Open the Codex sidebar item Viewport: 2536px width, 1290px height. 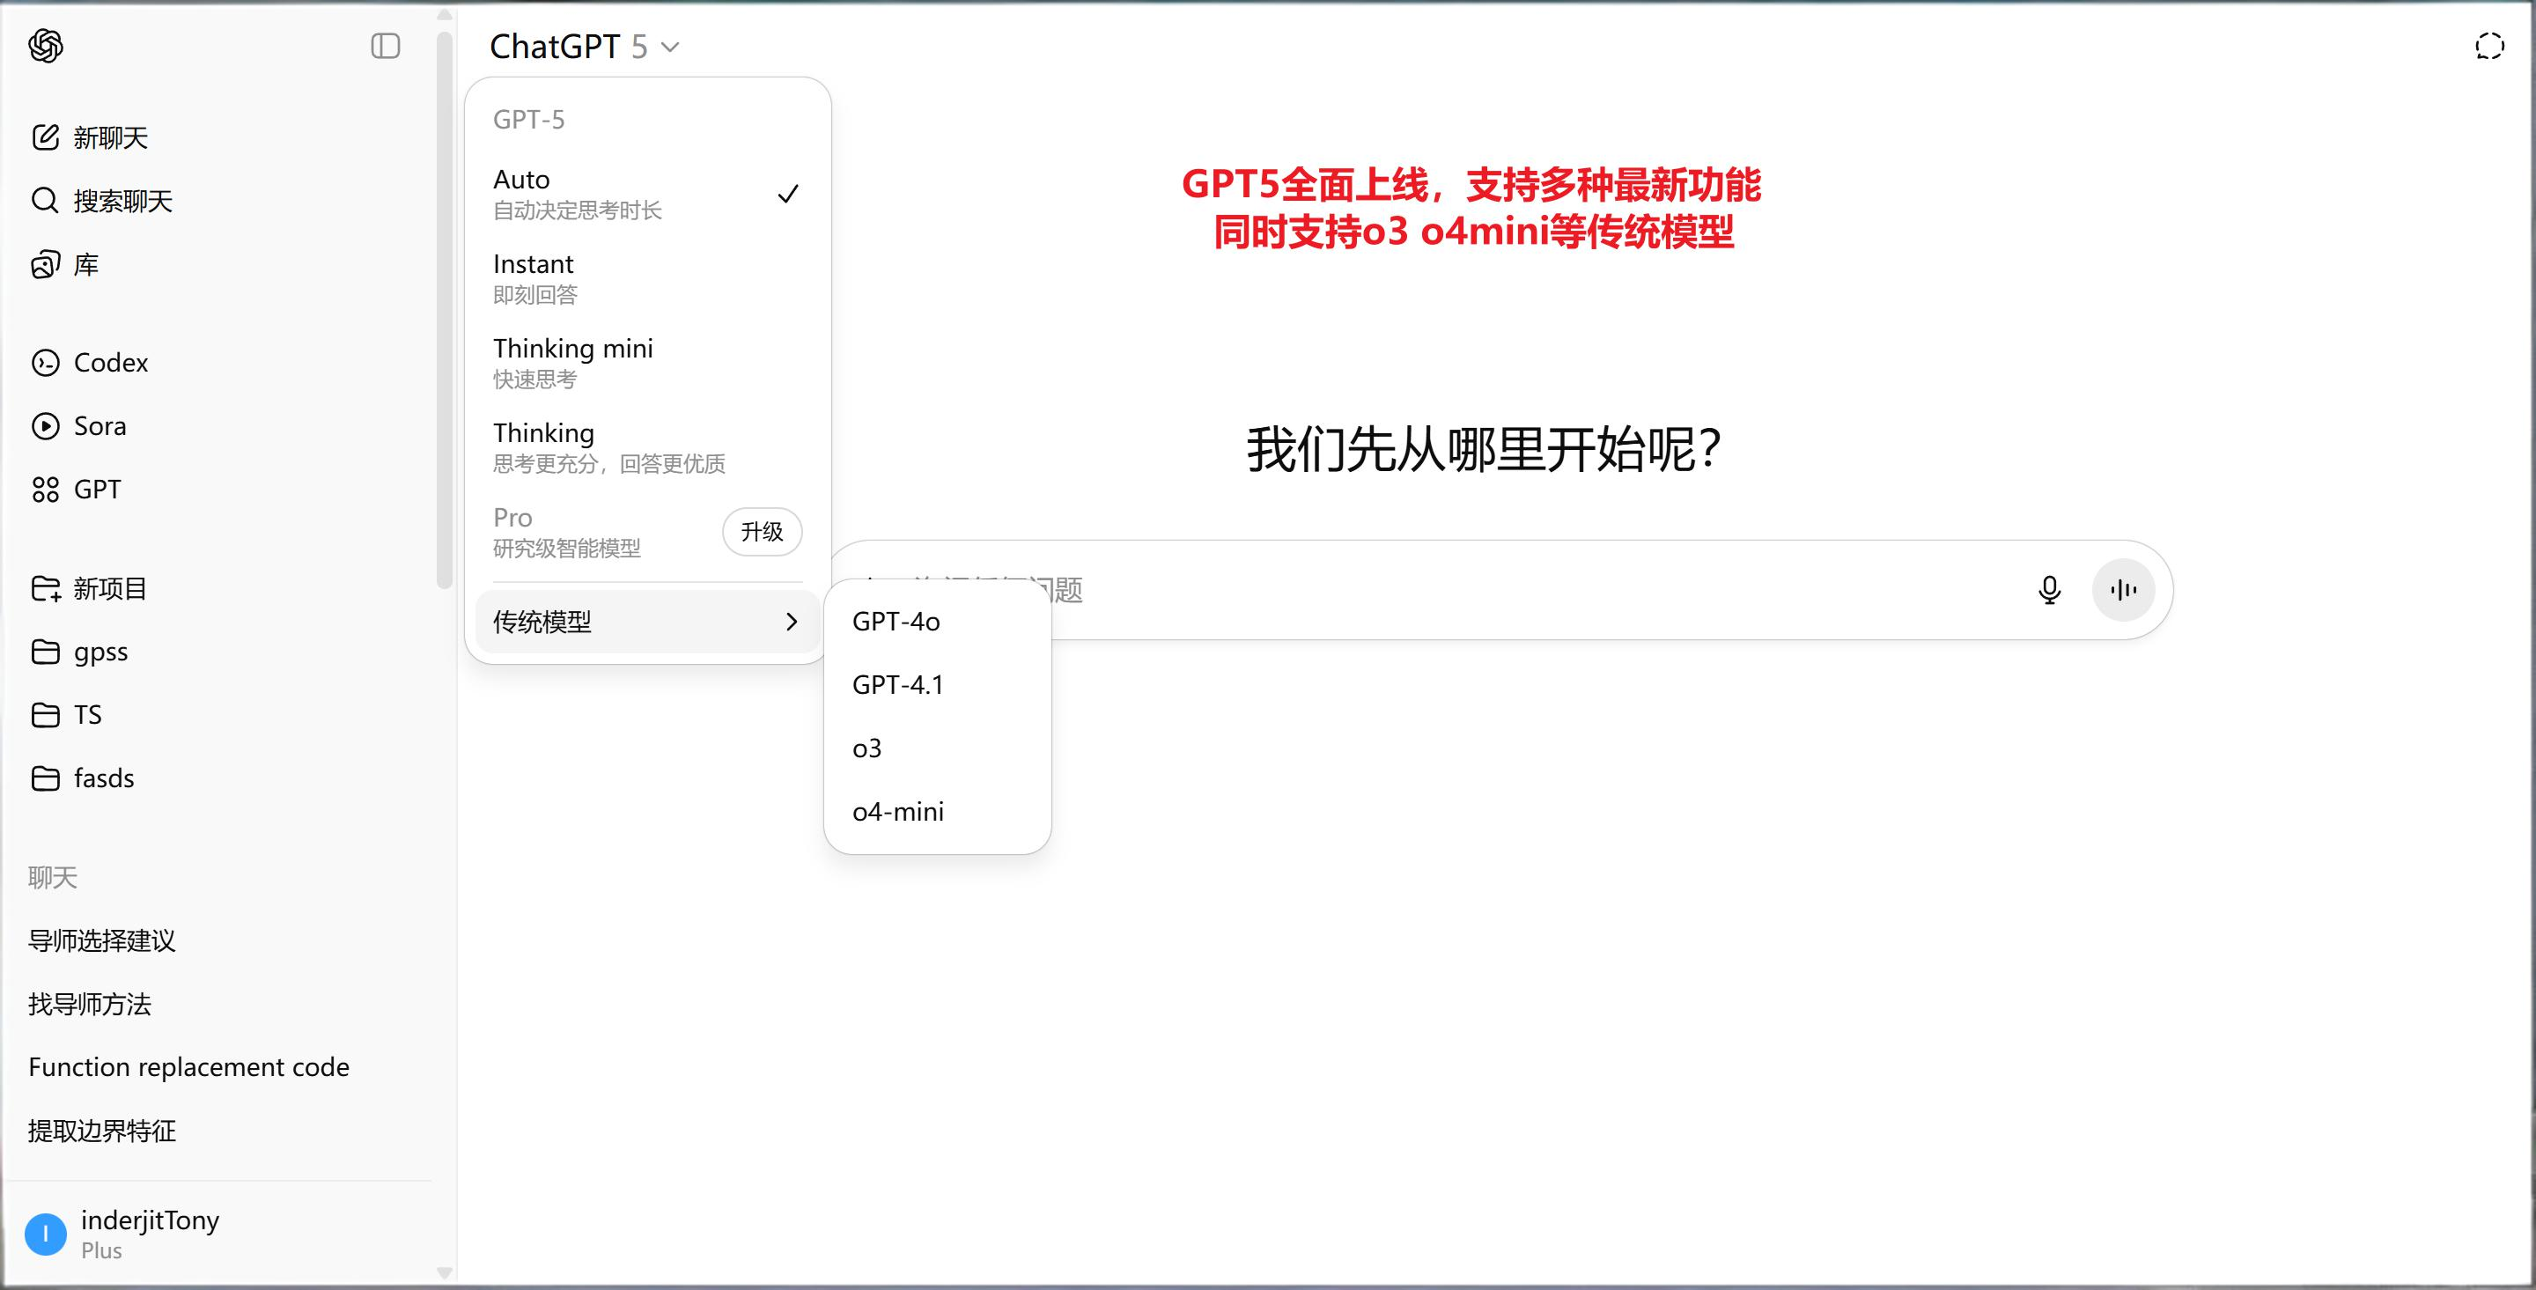coord(110,363)
